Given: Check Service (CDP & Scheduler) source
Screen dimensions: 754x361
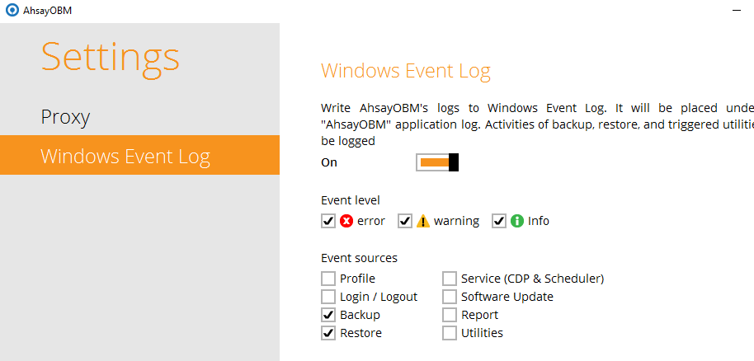Looking at the screenshot, I should (450, 279).
